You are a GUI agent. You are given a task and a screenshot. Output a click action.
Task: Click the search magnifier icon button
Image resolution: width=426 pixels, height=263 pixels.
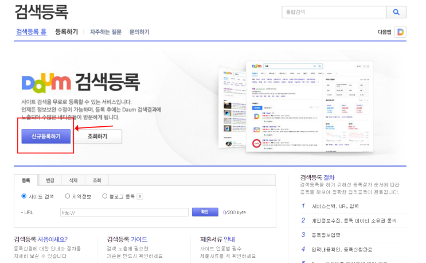click(396, 12)
